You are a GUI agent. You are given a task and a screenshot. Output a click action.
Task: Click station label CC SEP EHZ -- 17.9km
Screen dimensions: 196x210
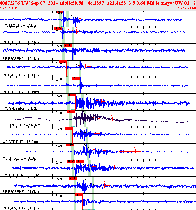click(21, 142)
